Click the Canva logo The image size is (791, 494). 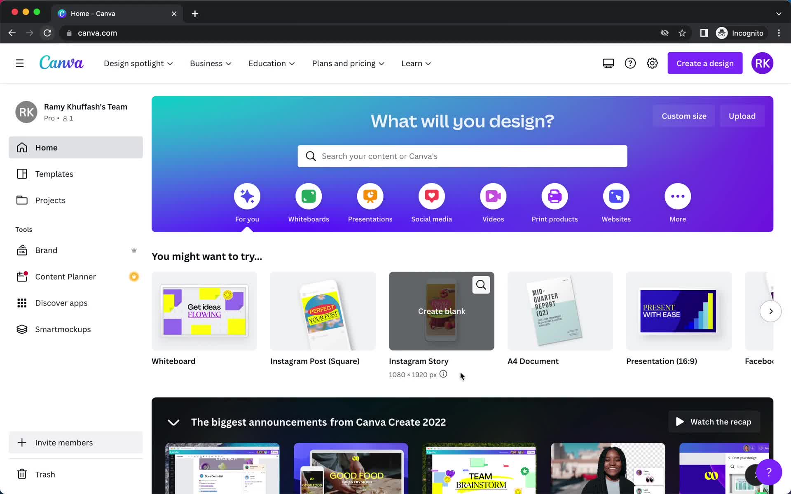(x=61, y=63)
